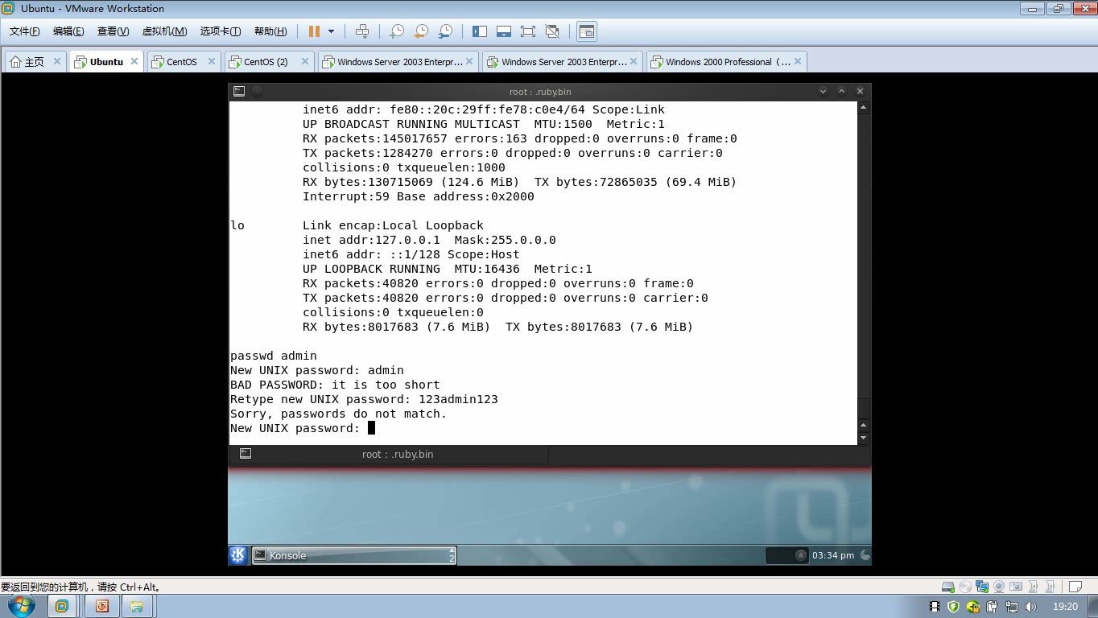This screenshot has width=1098, height=618.
Task: Click the KDE panel cashew icon
Action: 865,555
